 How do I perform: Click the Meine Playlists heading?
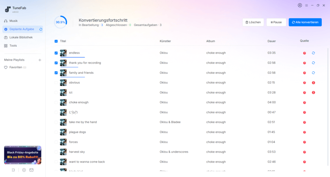pos(14,60)
